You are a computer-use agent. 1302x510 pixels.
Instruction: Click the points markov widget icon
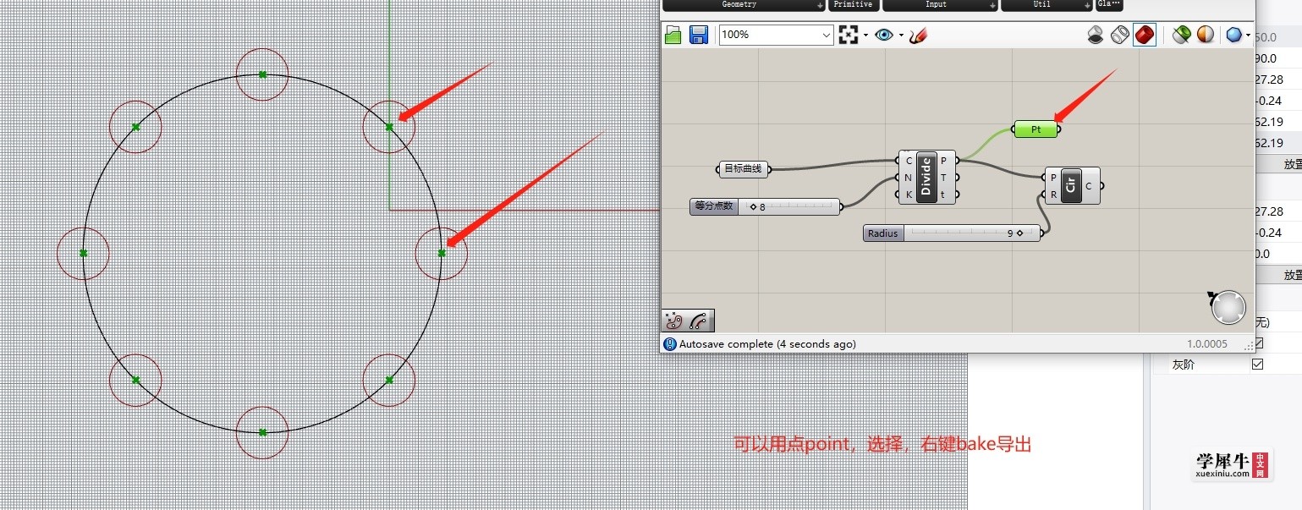pos(674,321)
